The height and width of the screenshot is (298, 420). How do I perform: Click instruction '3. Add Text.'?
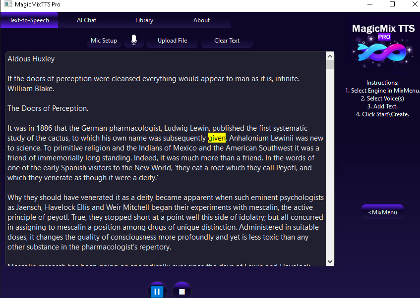point(382,106)
